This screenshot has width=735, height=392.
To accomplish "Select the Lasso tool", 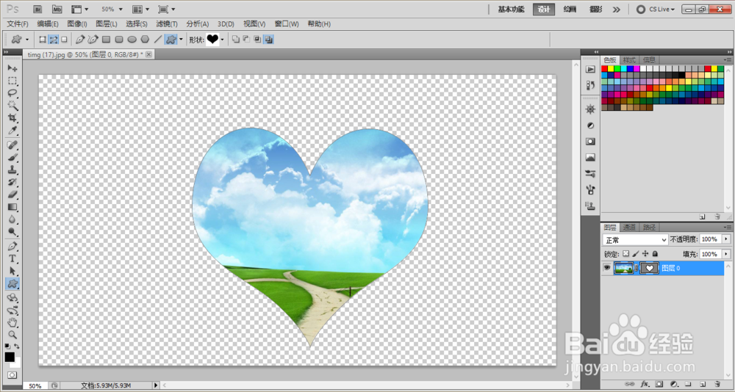I will [x=12, y=92].
